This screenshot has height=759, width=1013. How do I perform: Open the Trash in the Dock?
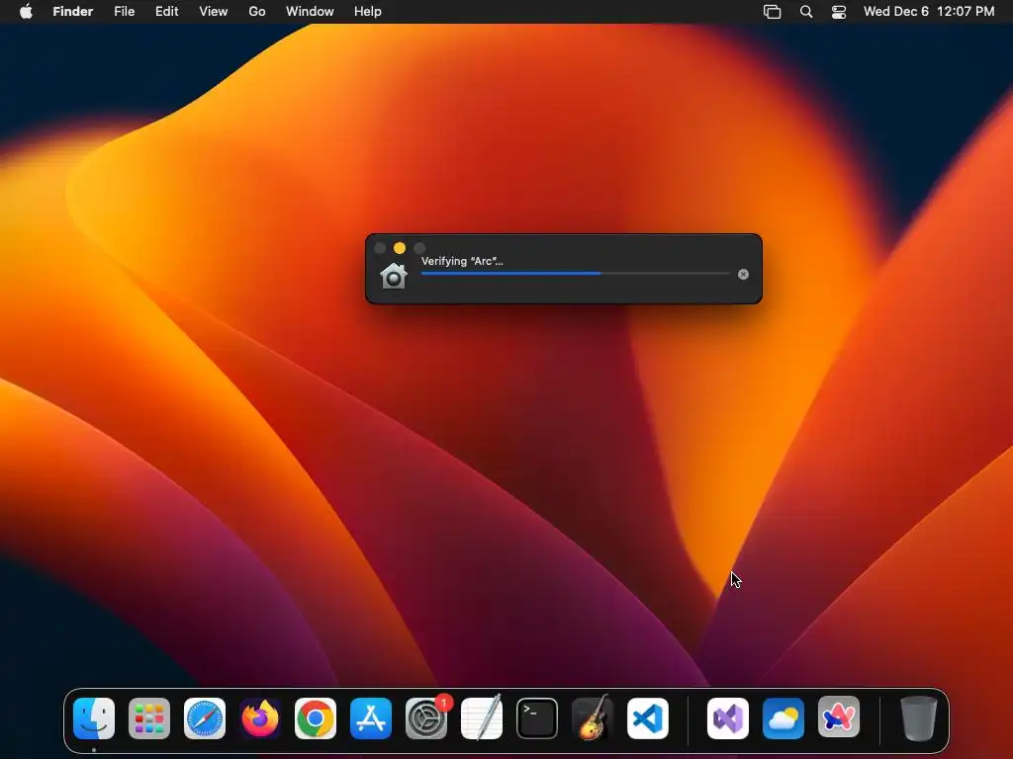pyautogui.click(x=919, y=718)
